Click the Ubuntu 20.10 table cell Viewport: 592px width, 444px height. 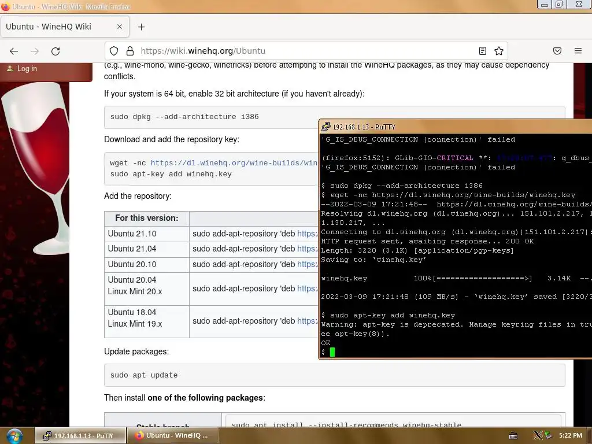click(x=147, y=264)
